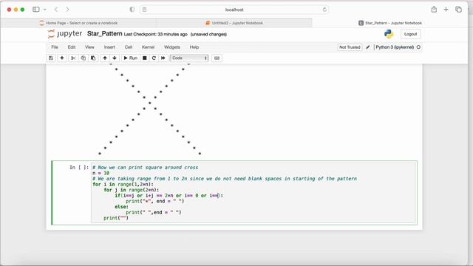The height and width of the screenshot is (266, 473).
Task: Click the Not Trusted button
Action: [x=350, y=47]
